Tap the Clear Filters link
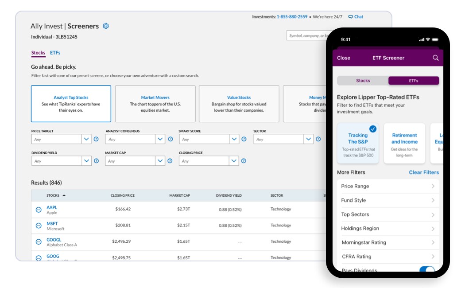Screen dimensions: 465x288 pos(424,172)
